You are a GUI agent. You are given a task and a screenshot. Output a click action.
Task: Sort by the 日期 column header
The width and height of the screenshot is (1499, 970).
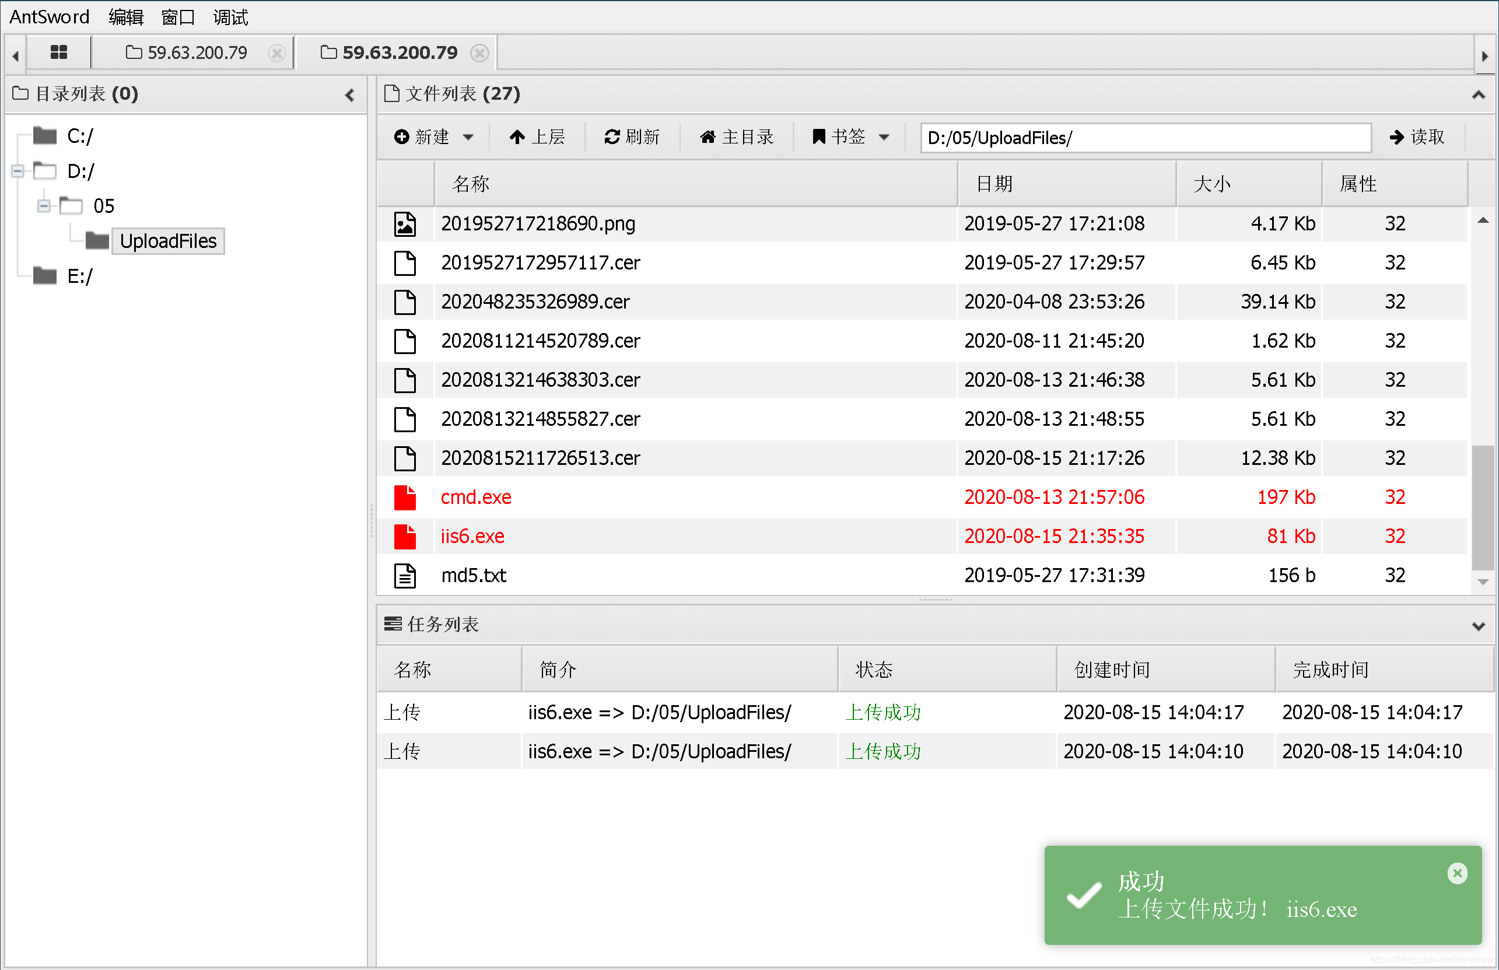click(x=1067, y=184)
